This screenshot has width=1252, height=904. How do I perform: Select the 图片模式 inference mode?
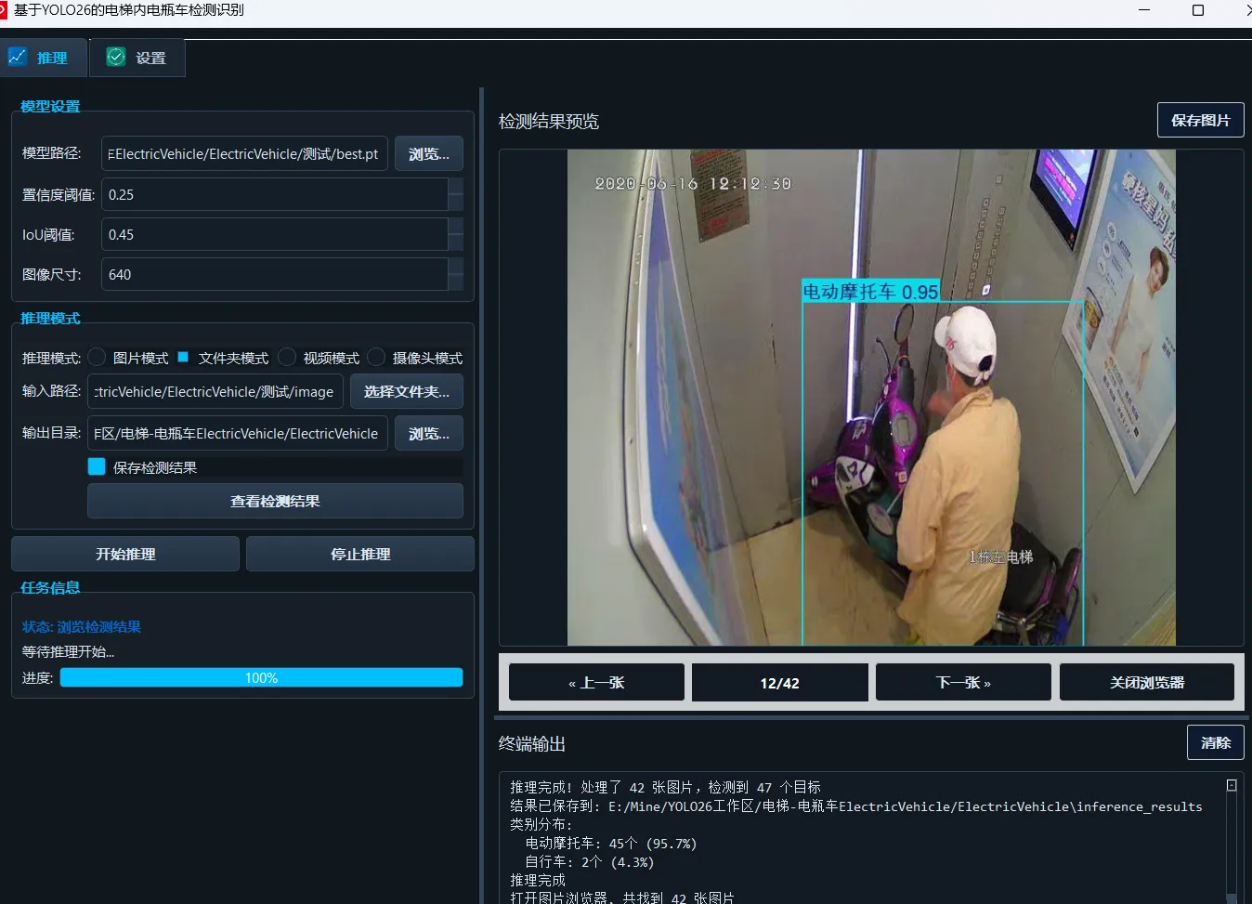pos(97,357)
